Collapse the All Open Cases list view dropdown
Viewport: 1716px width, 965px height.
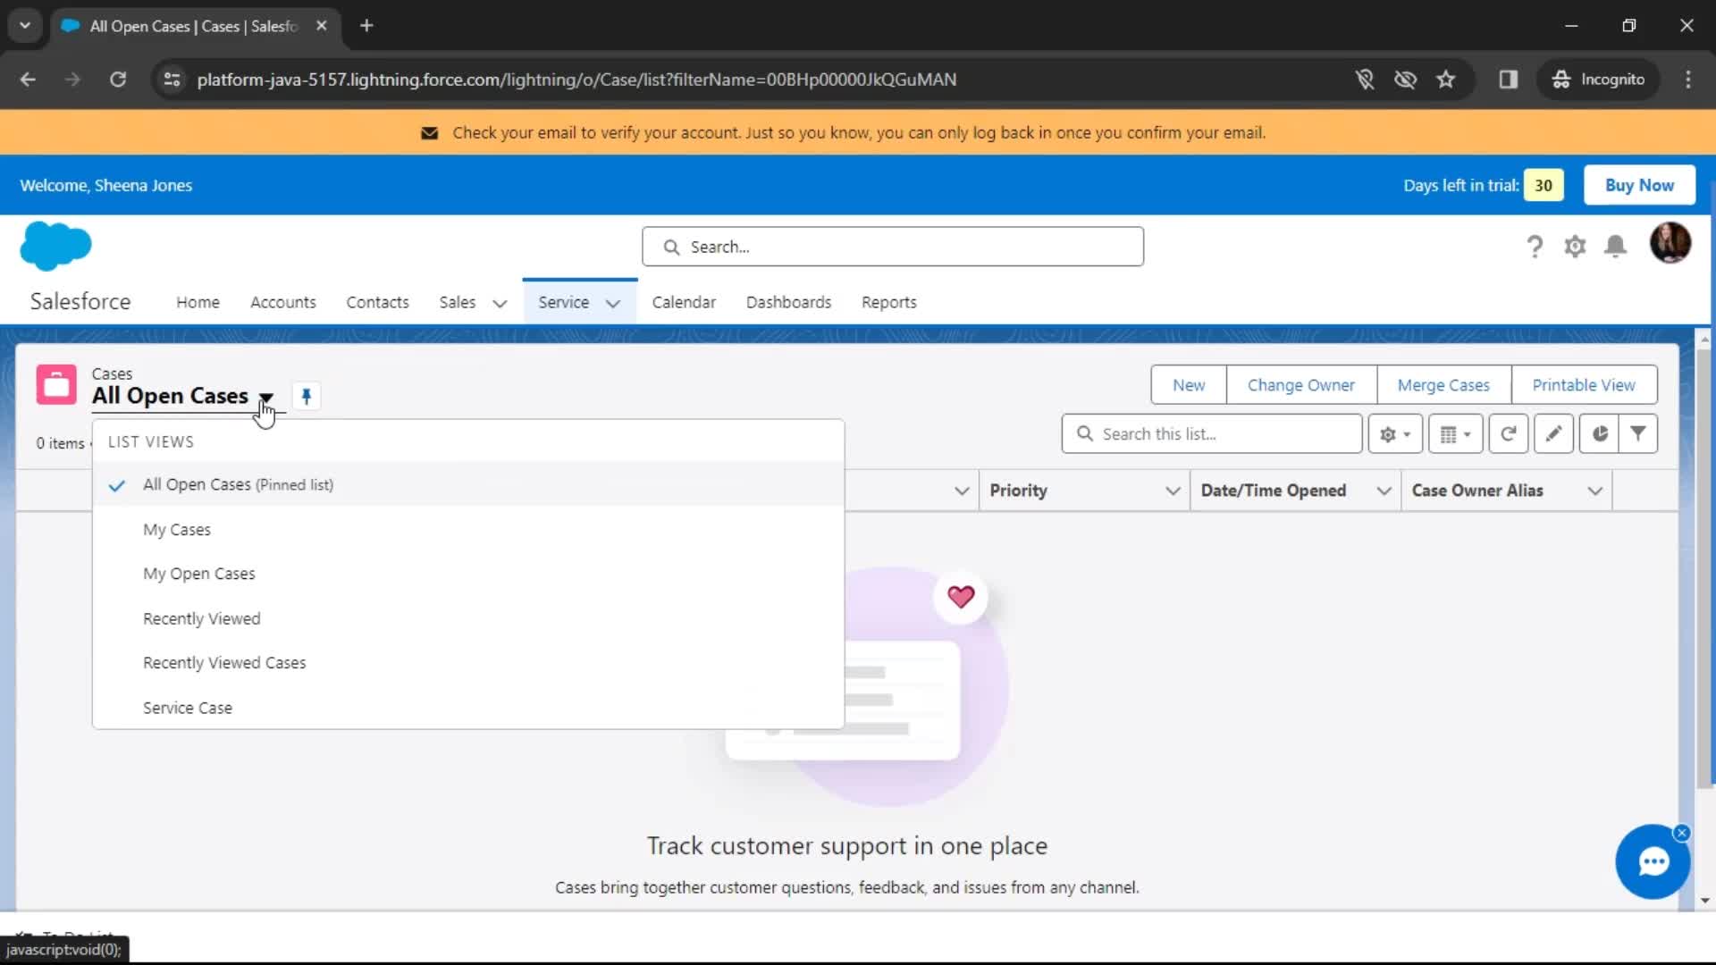coord(265,397)
